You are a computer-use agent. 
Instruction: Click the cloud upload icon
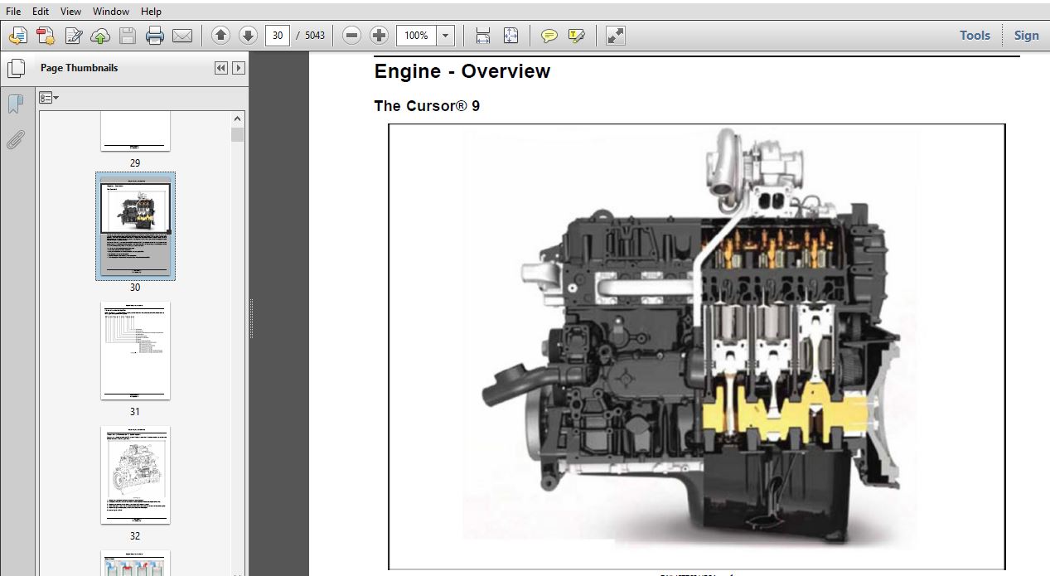100,36
